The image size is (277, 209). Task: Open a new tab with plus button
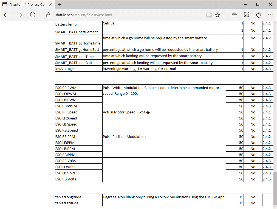point(60,5)
